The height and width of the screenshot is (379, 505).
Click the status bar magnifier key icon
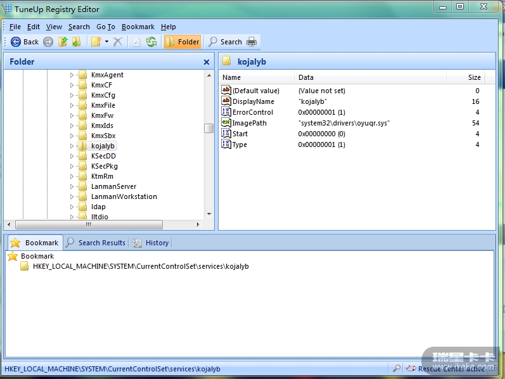tap(397, 368)
